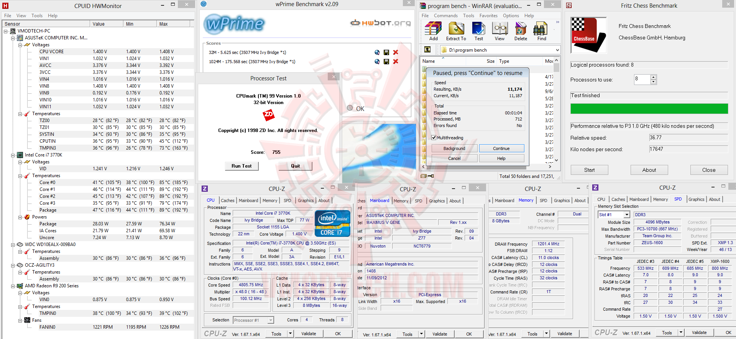Select the CPU VCORE row in HWMonitor

pos(98,52)
